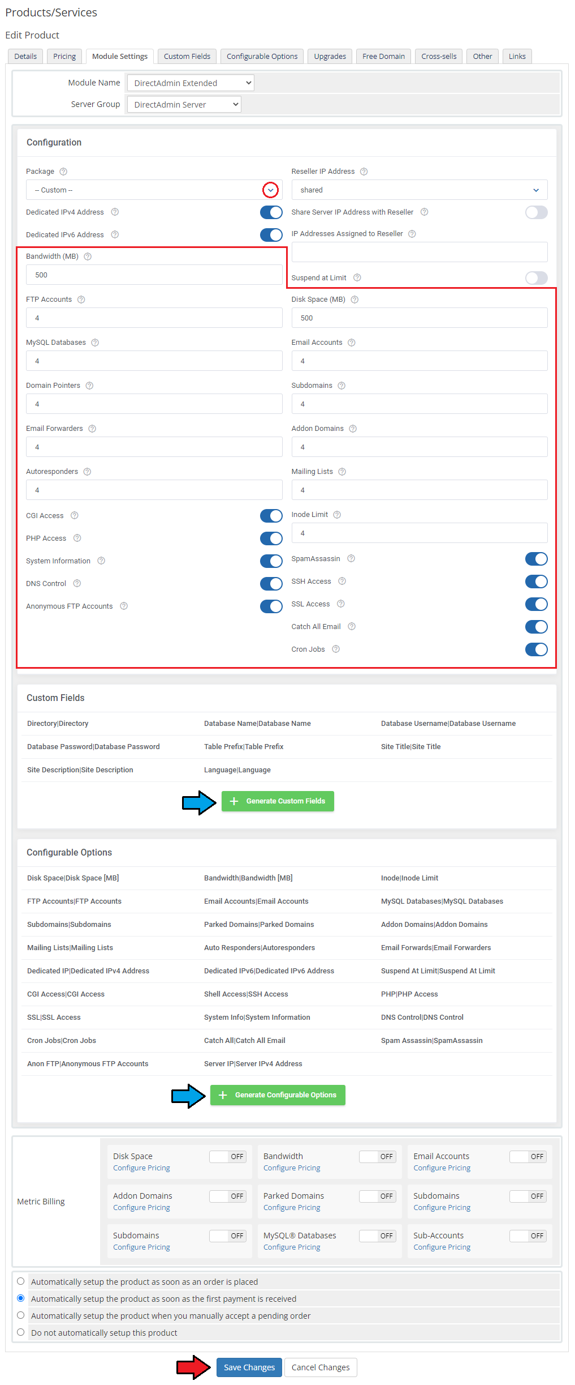This screenshot has height=1385, width=575.
Task: Click help icon next to Domain Pointers
Action: pyautogui.click(x=89, y=386)
